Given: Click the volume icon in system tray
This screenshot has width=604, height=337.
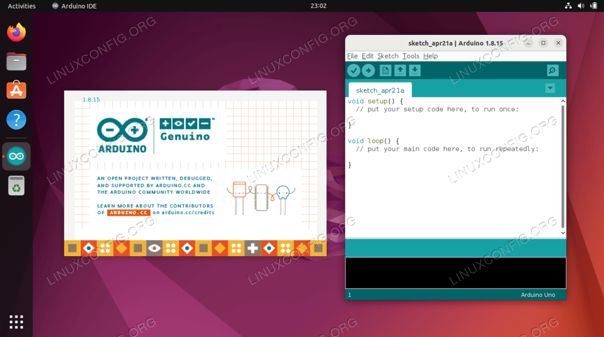Looking at the screenshot, I should [x=581, y=6].
